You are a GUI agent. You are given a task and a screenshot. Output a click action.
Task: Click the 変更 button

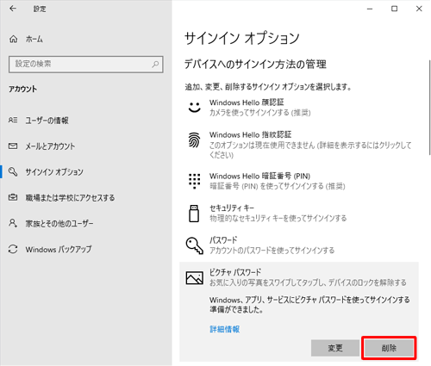(x=335, y=348)
